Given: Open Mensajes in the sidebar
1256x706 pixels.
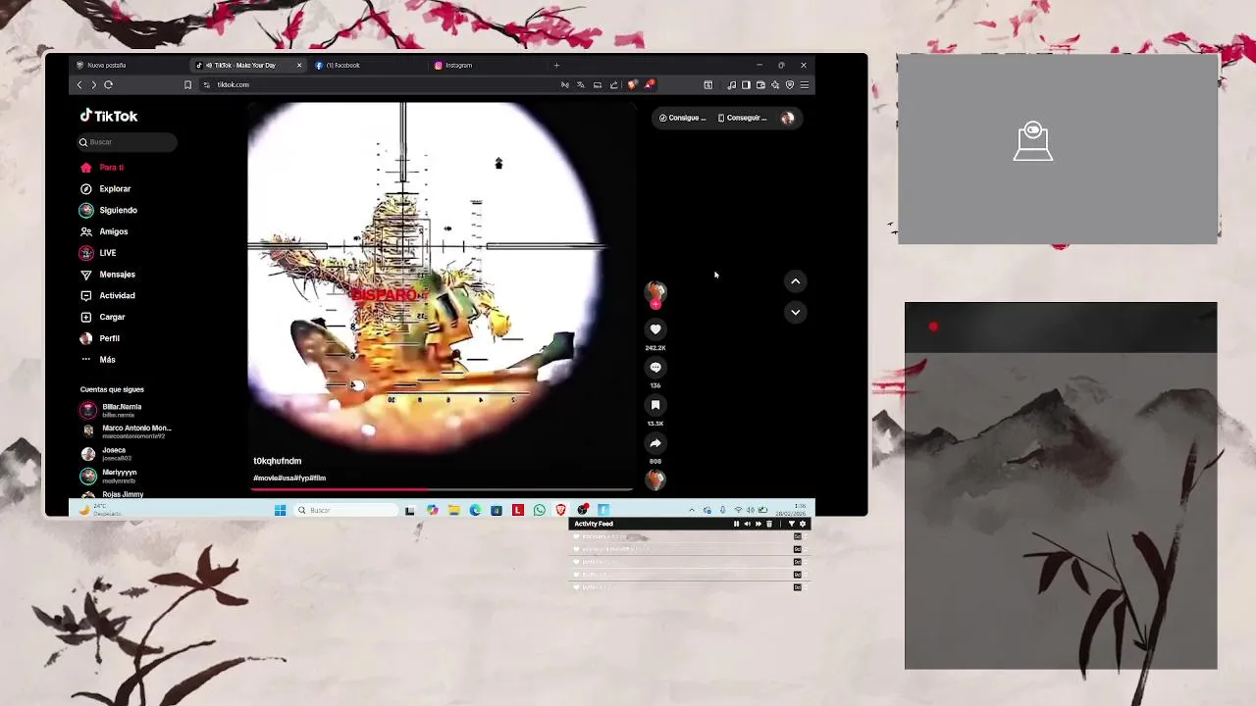Looking at the screenshot, I should [x=108, y=275].
